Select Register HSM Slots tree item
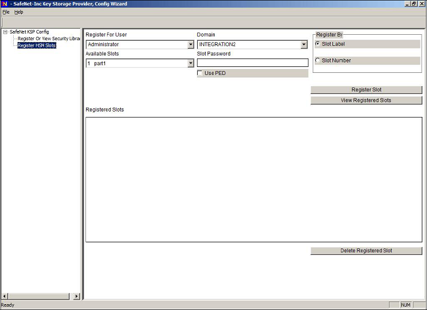Screen dimensions: 427x310 (37, 45)
